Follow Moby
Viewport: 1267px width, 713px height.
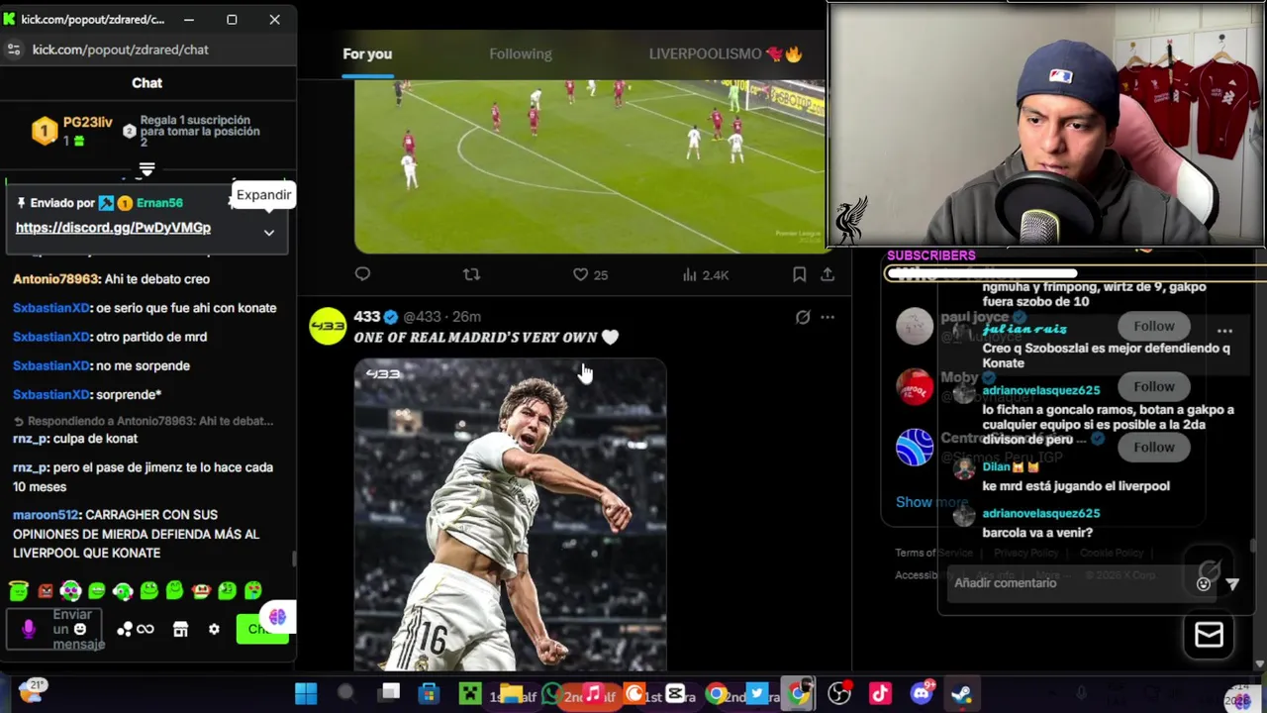[x=1154, y=386]
